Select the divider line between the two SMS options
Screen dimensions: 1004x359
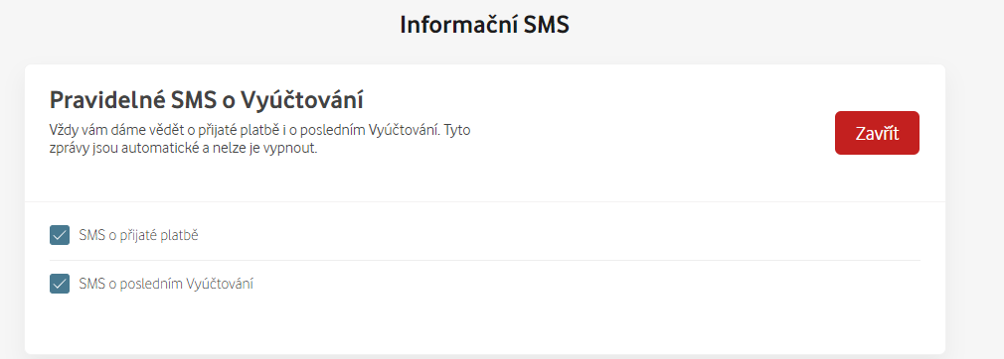tap(485, 260)
